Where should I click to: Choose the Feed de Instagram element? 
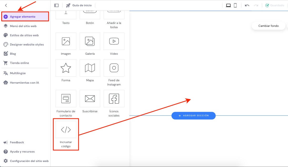pos(114,68)
